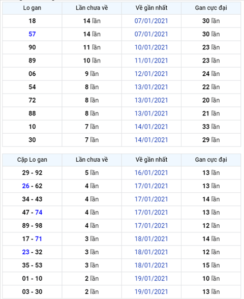Select the '29 lần' maximum cell
244x299 pixels.
[211, 140]
